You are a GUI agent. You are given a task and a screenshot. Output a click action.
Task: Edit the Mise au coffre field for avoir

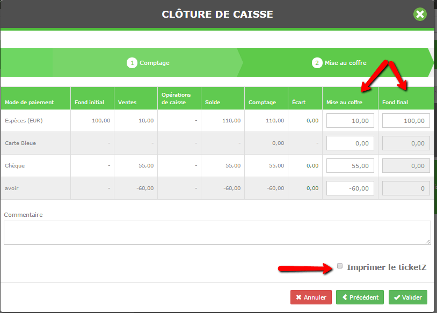pos(350,188)
